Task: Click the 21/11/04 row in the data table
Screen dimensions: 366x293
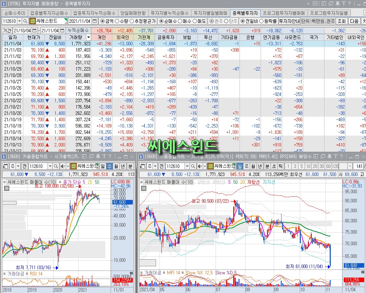Action: point(184,44)
